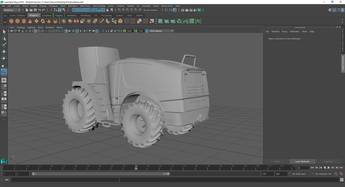Click the Mirror geometry shelf icon
This screenshot has width=345, height=187.
click(x=76, y=21)
